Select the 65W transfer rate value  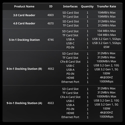click(106, 47)
